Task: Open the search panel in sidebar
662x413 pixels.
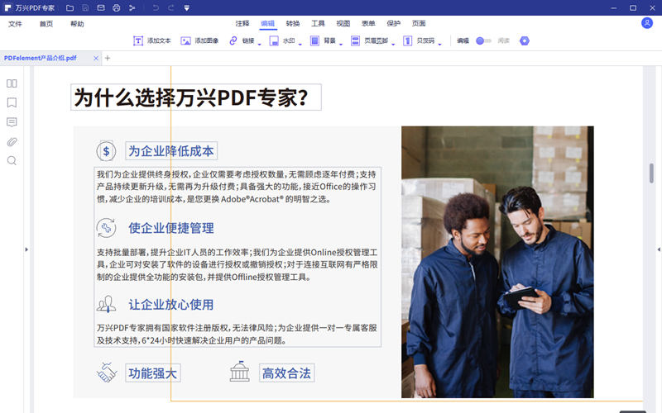Action: [12, 160]
